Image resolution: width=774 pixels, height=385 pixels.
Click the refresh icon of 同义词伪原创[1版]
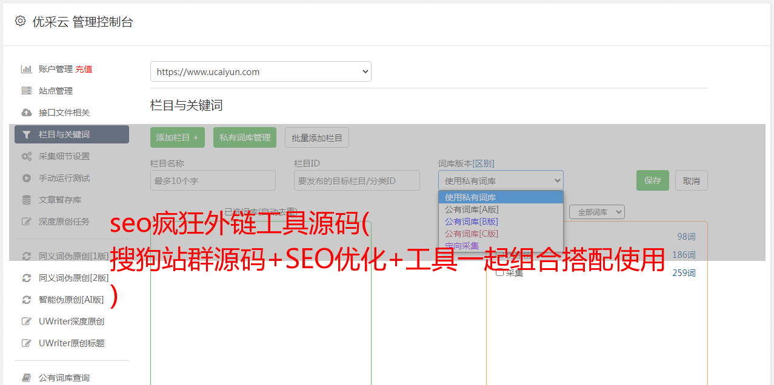click(26, 256)
